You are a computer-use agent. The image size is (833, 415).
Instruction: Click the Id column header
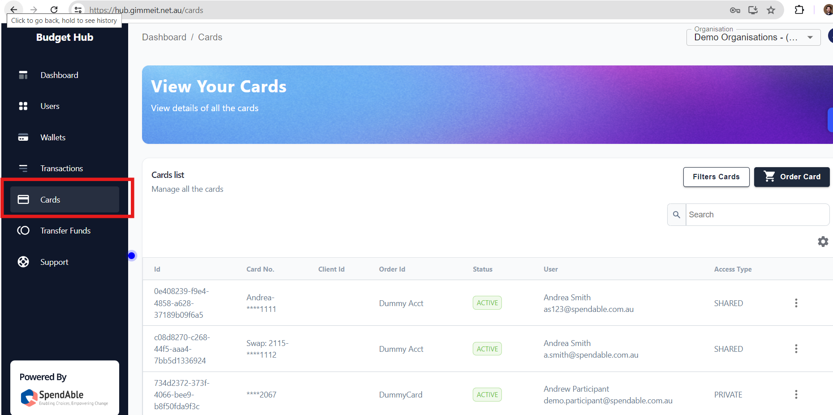pyautogui.click(x=157, y=269)
